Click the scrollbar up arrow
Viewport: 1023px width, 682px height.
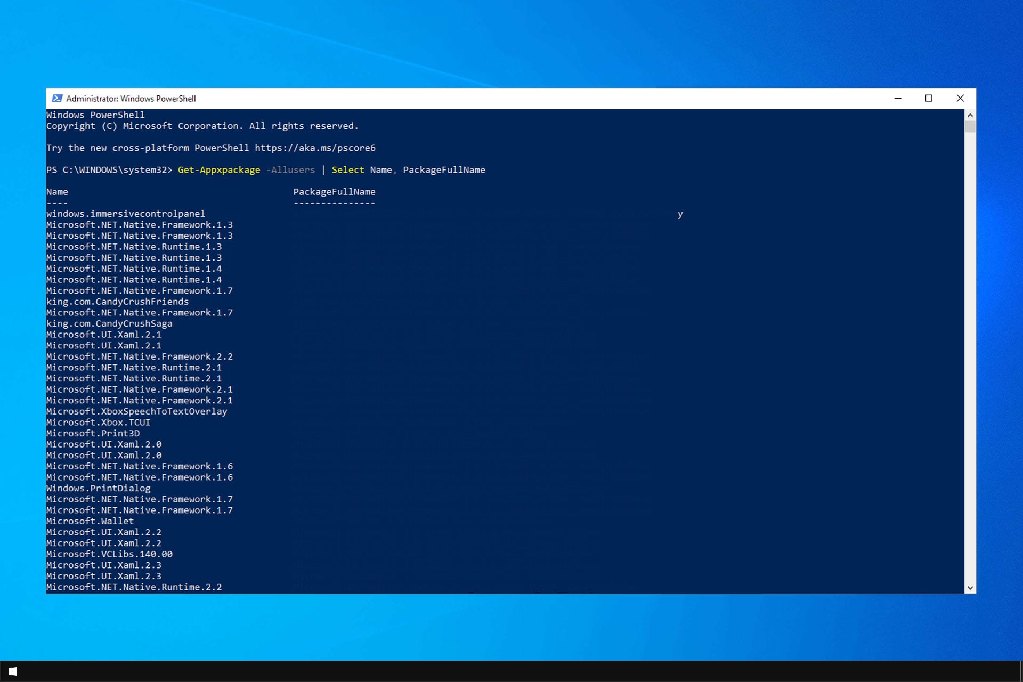970,115
